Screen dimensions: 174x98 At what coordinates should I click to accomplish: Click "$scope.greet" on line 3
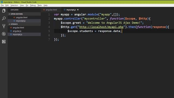71,23
